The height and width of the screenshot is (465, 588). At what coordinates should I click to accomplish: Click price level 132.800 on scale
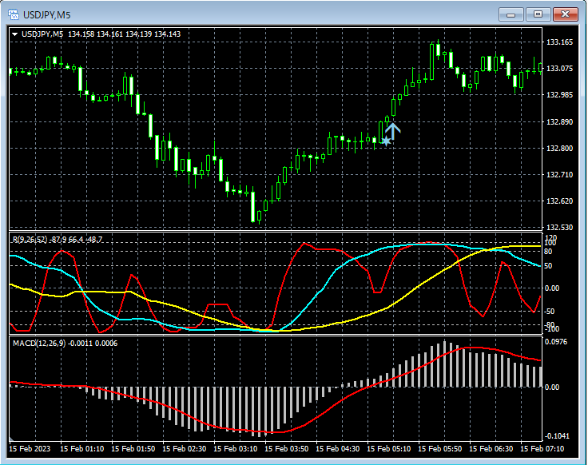click(559, 148)
